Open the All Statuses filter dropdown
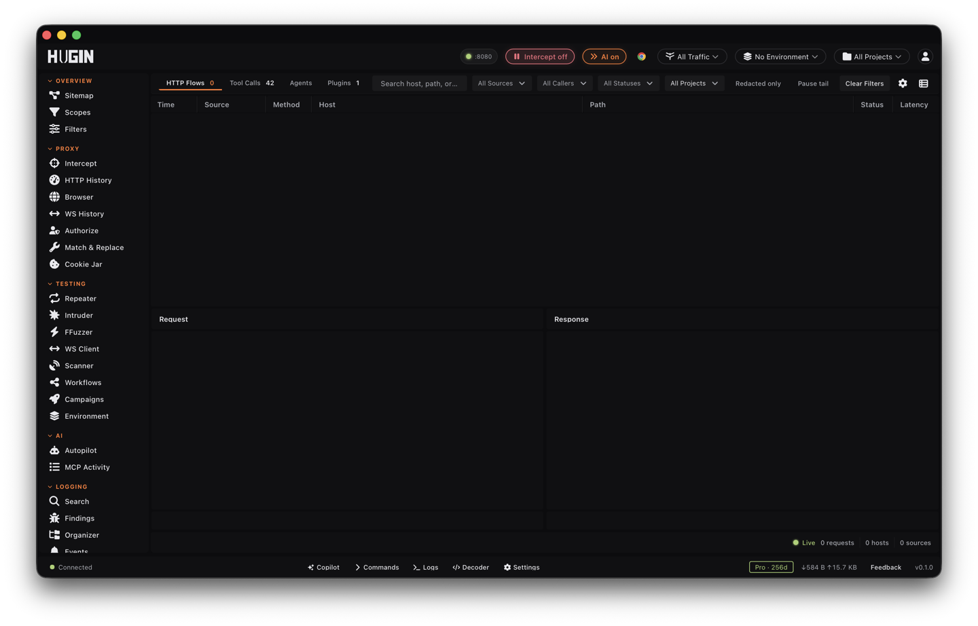The height and width of the screenshot is (626, 978). click(628, 84)
